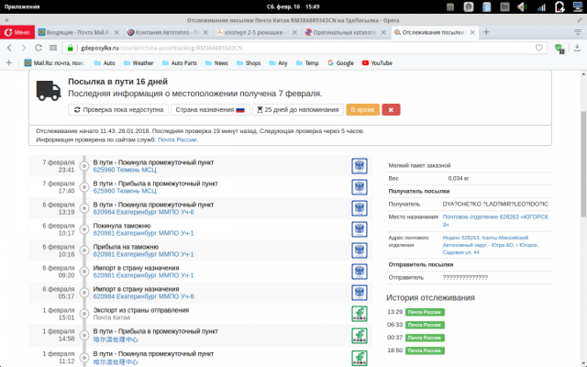Click Проверка пока недоступна button
The width and height of the screenshot is (587, 367).
(118, 110)
